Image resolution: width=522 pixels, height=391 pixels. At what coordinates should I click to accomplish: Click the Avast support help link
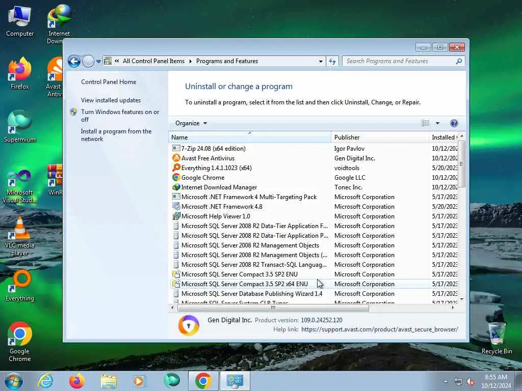click(379, 329)
